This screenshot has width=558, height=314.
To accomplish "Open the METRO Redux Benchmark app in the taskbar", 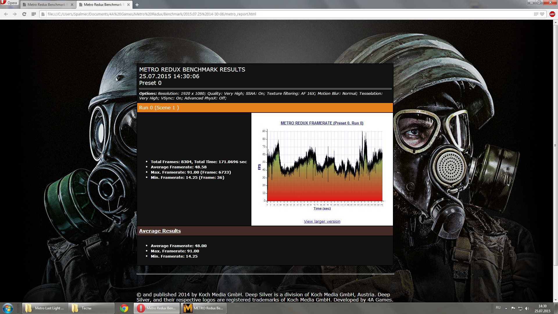I will coord(204,308).
